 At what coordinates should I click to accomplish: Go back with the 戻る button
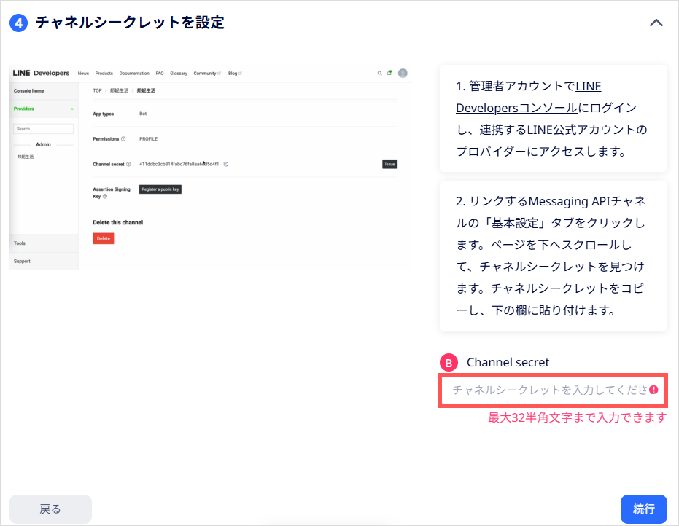[50, 509]
